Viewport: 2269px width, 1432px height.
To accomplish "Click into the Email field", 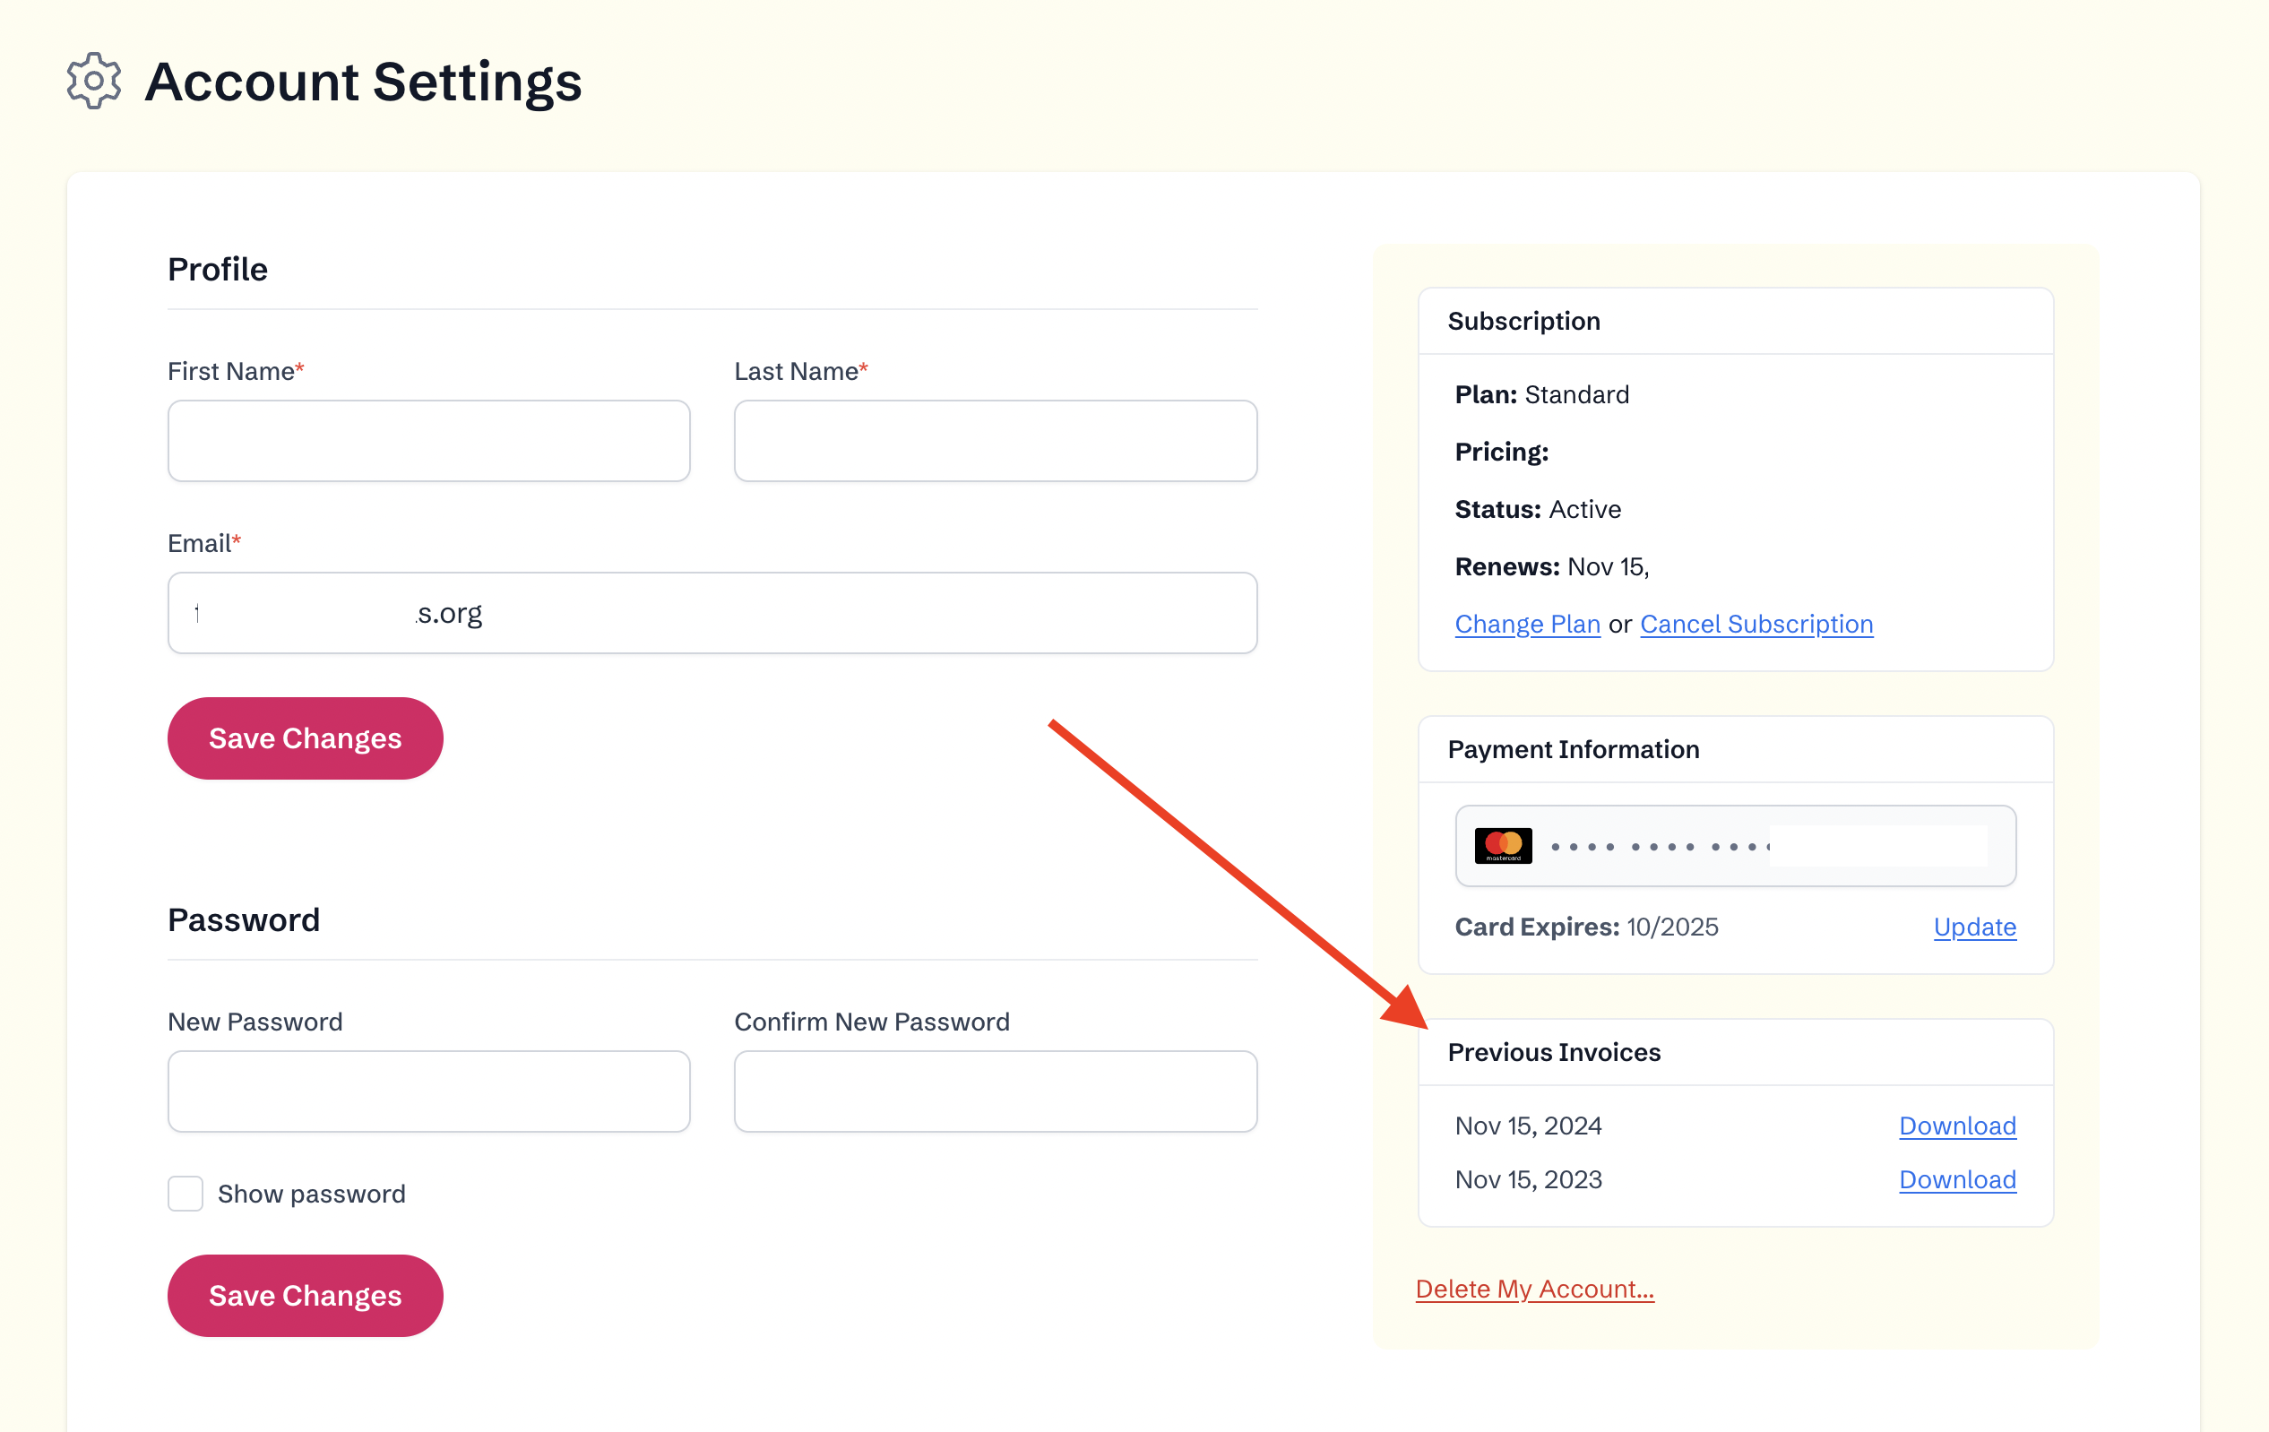I will (712, 613).
